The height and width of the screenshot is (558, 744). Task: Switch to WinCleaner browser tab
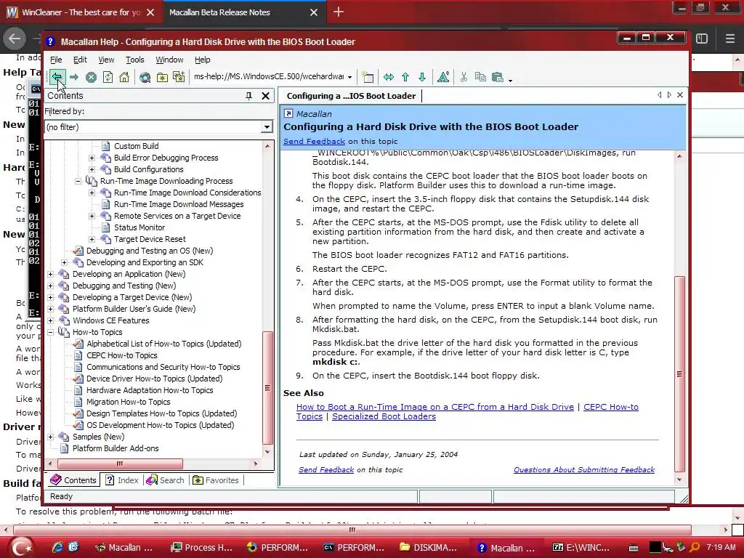click(x=81, y=12)
